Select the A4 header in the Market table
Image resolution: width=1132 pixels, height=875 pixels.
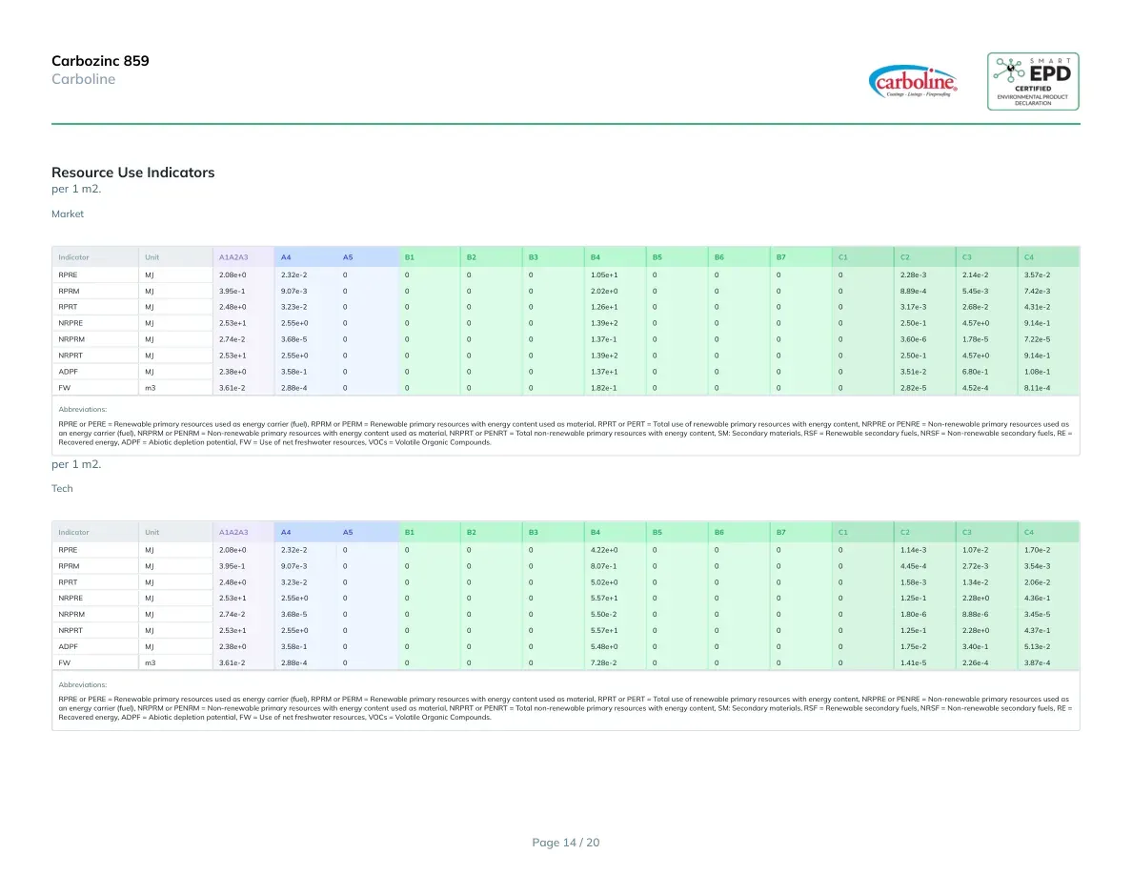point(286,257)
